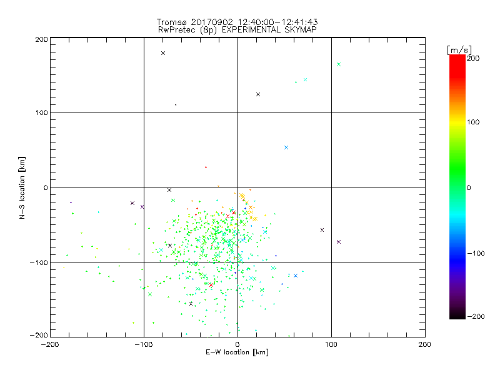
Task: Select cyan X marker near E-W 72, N-S 143
Action: (306, 80)
